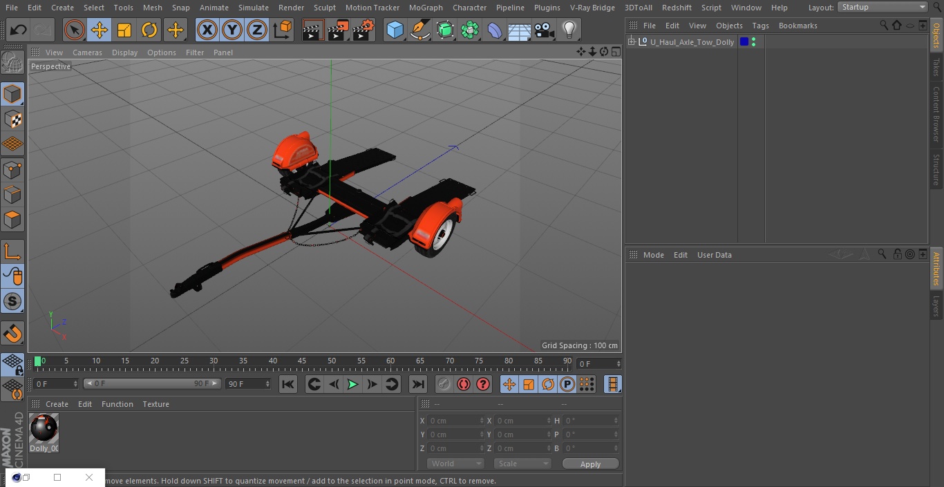Add a light object
The width and height of the screenshot is (944, 487).
[x=569, y=30]
